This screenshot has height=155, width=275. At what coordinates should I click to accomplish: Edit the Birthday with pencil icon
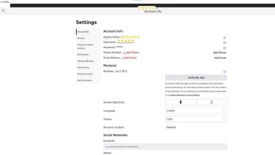(x=225, y=72)
